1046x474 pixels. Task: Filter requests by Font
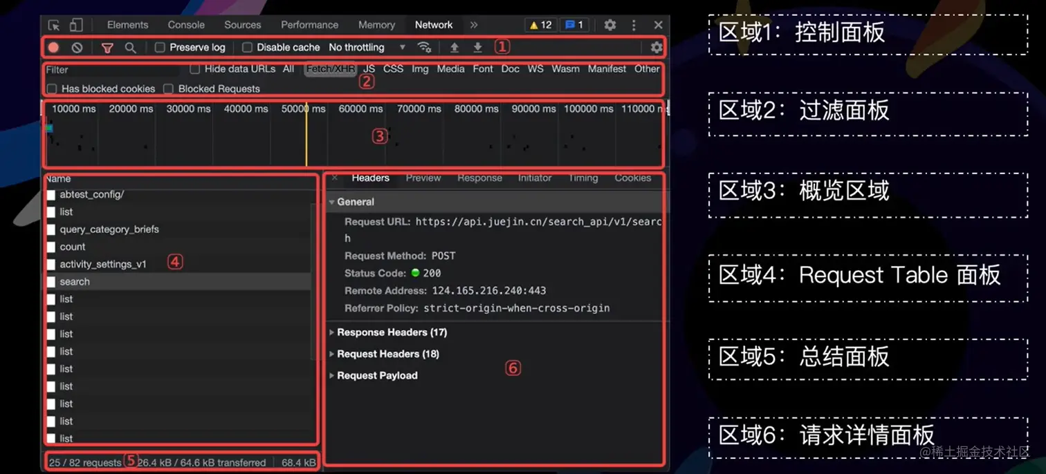(x=483, y=69)
